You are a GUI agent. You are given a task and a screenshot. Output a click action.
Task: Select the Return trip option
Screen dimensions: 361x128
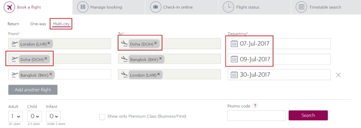point(13,24)
